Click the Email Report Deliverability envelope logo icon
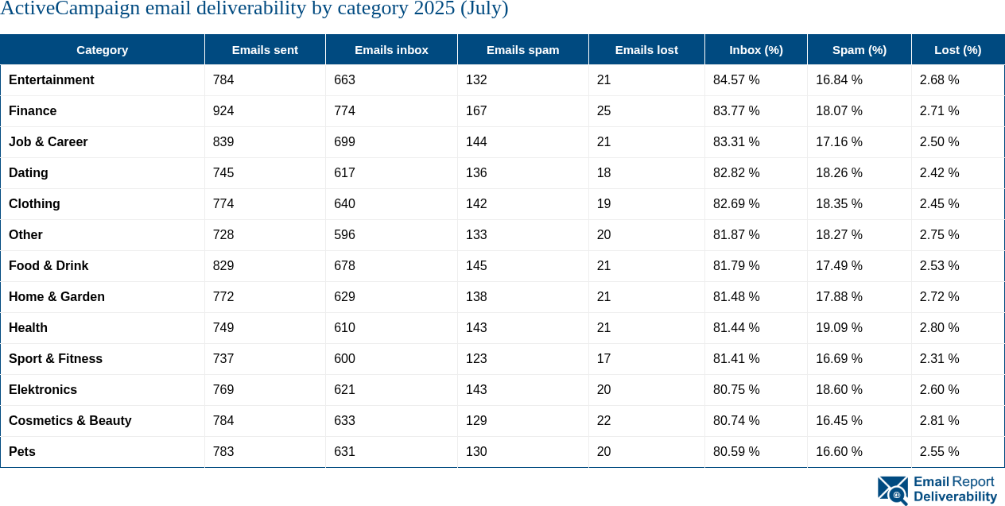This screenshot has height=506, width=1005. [893, 490]
